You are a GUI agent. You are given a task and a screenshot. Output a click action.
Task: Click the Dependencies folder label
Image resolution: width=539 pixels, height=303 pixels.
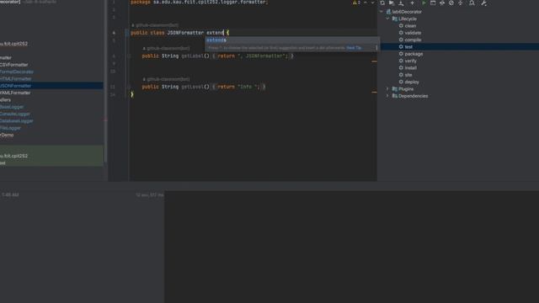(x=413, y=96)
